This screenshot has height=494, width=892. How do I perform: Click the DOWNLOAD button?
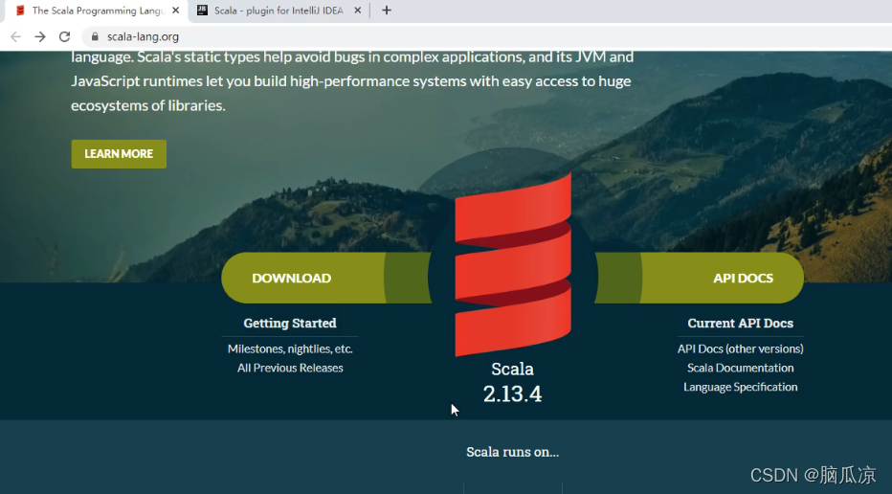click(326, 278)
